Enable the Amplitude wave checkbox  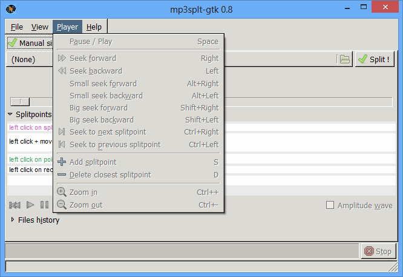coord(330,205)
